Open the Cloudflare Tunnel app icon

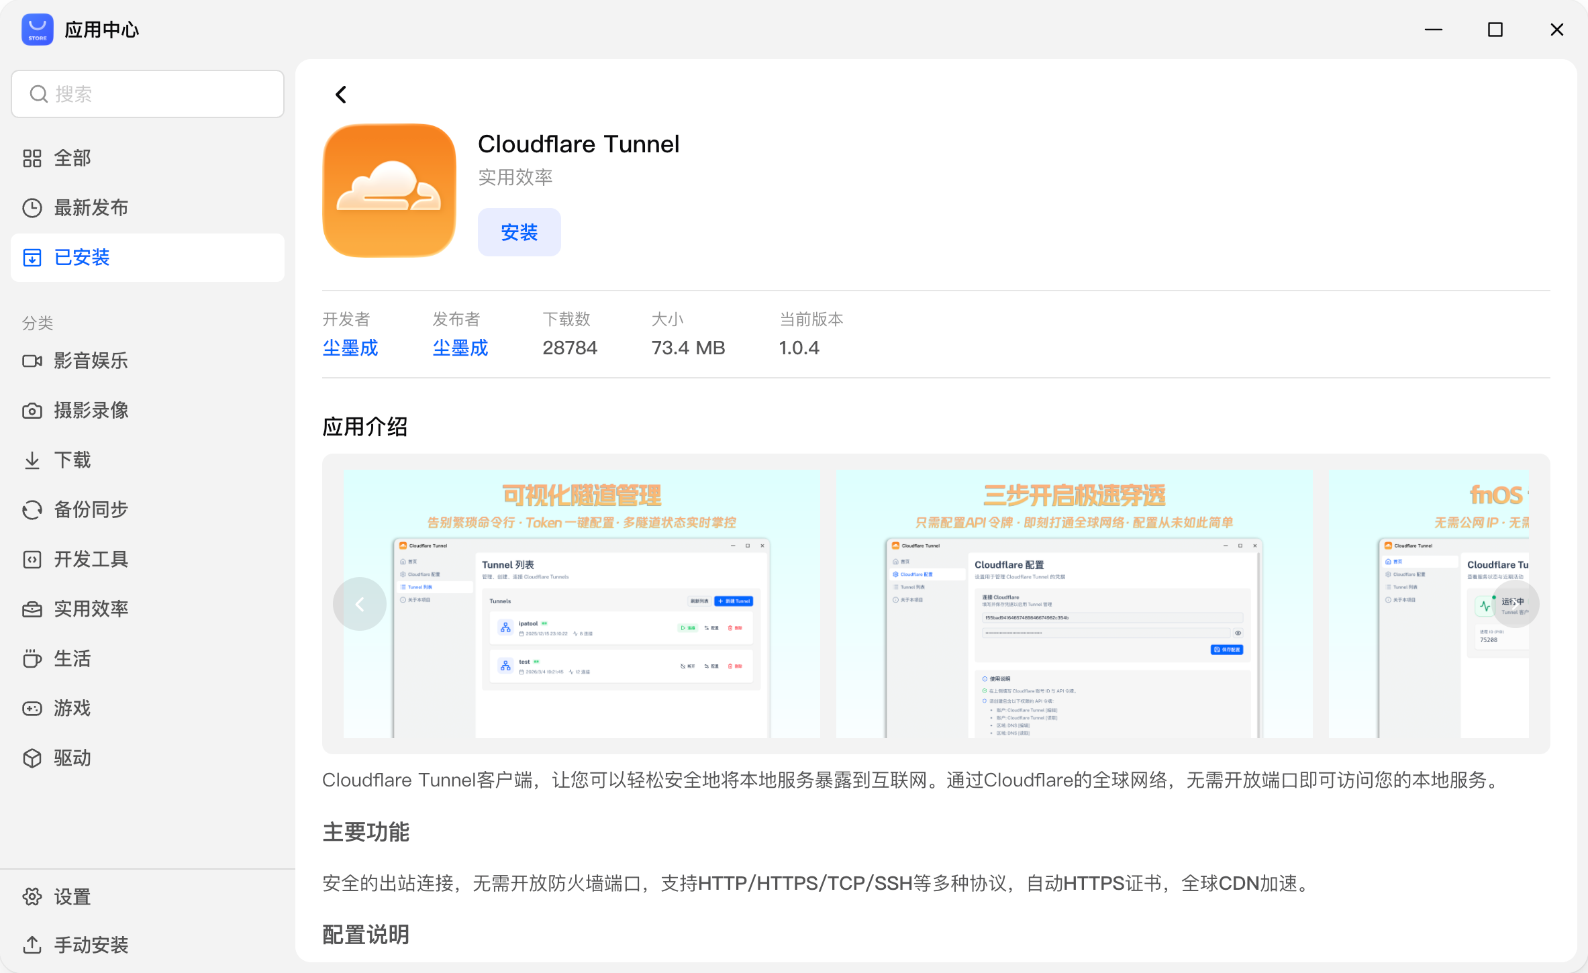[389, 190]
